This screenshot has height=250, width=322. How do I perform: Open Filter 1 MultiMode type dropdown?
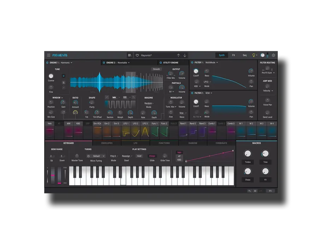coord(212,63)
